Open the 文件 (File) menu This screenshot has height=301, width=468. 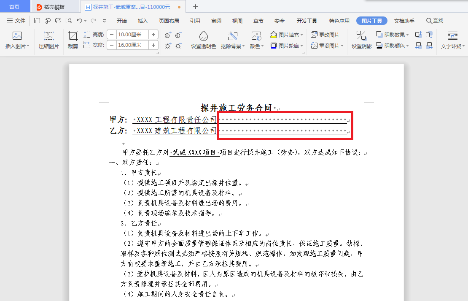(16, 21)
